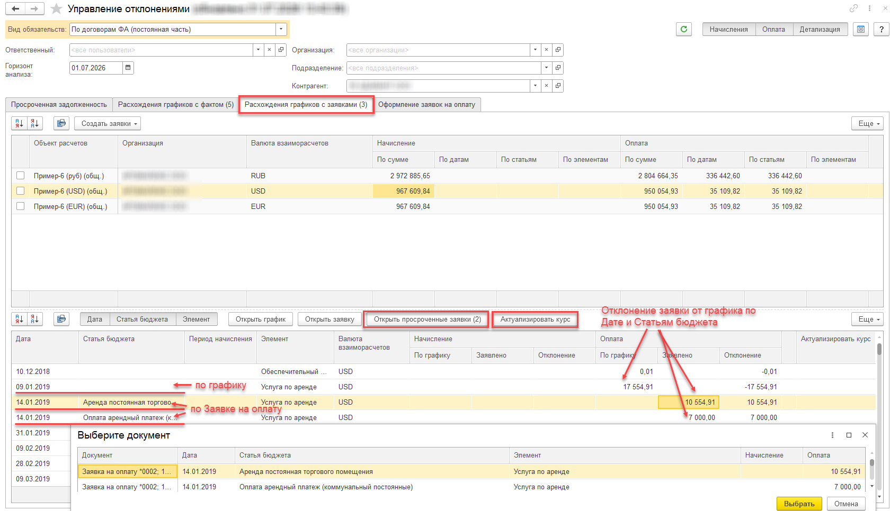
Task: Expand Подразделение dropdown list
Action: [x=546, y=68]
